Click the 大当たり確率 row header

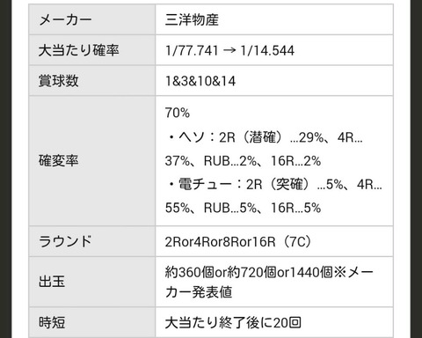click(92, 50)
